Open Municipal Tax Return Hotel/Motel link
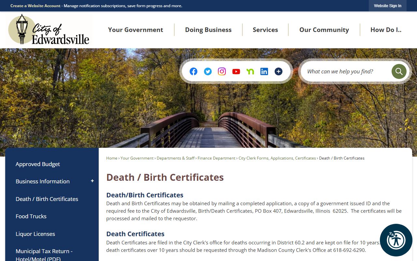The image size is (417, 261). (44, 255)
